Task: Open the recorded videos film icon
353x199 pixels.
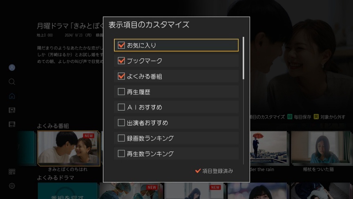Action: pos(12,124)
